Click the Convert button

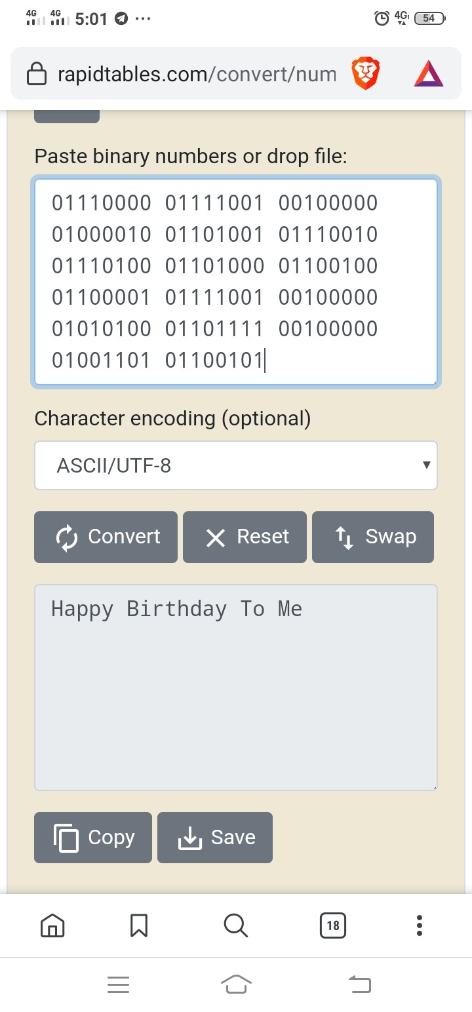(106, 537)
